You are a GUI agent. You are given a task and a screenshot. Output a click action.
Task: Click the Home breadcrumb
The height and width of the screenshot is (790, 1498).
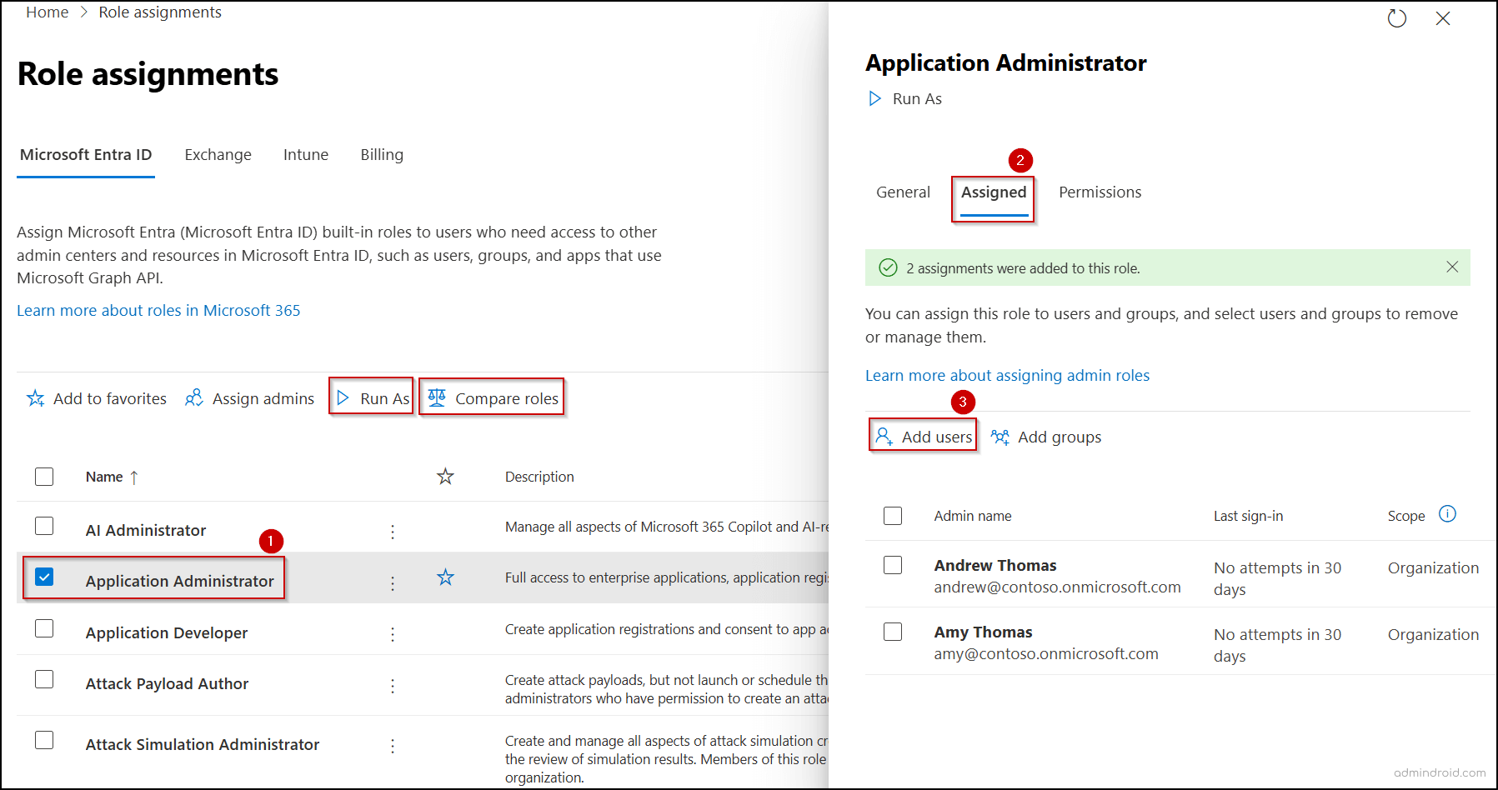[x=47, y=12]
